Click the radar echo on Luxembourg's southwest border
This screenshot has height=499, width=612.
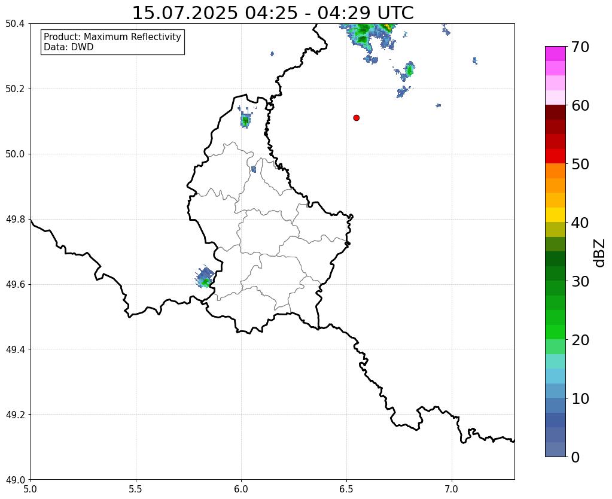point(205,278)
